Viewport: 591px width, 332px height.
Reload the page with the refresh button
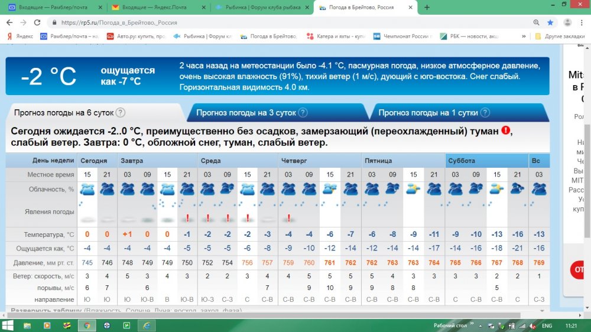click(37, 22)
